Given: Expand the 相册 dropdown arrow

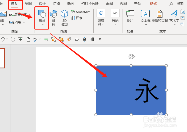Looking at the screenshot, I should 25,23.
